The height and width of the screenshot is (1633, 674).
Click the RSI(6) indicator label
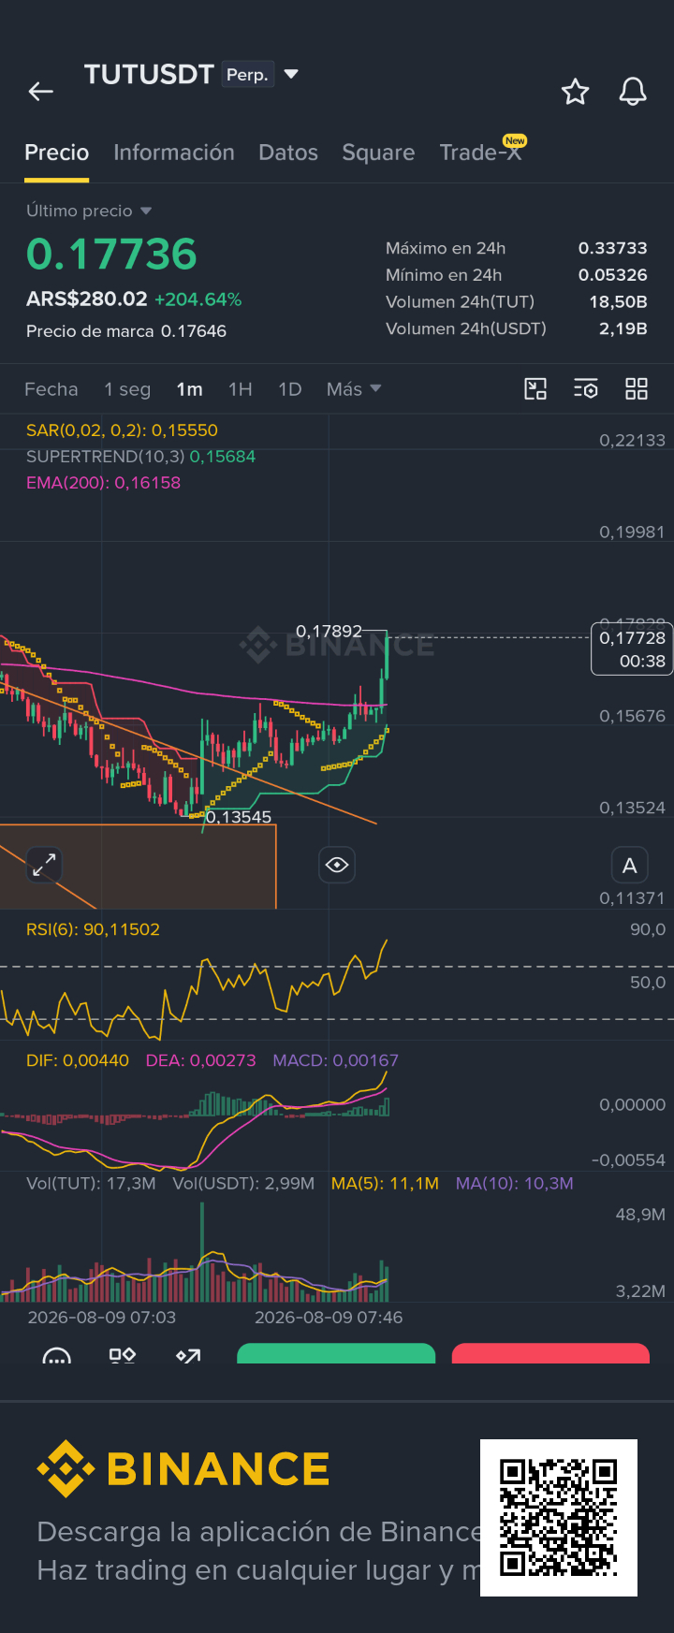pyautogui.click(x=93, y=929)
